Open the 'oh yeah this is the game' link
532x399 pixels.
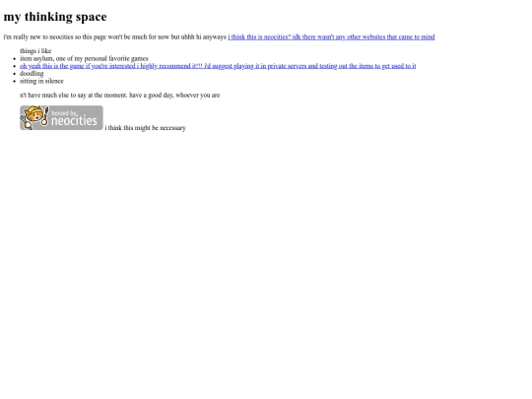click(x=218, y=66)
